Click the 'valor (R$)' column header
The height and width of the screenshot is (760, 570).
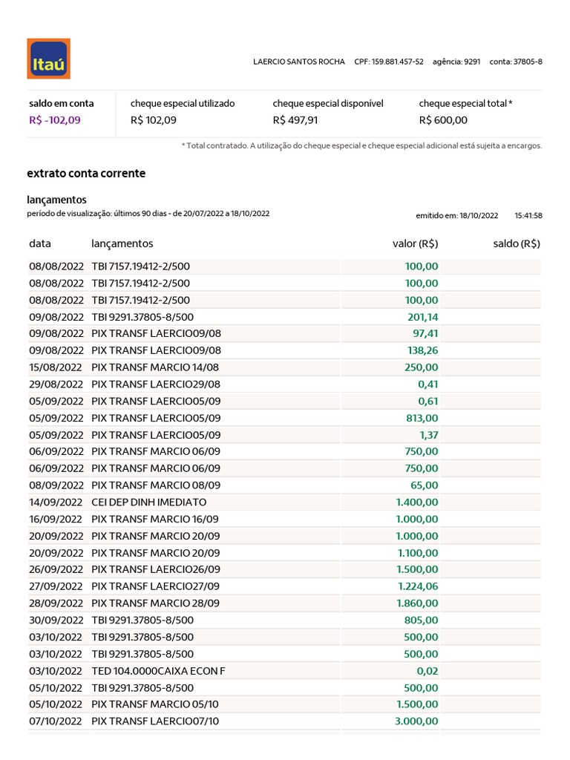point(415,243)
